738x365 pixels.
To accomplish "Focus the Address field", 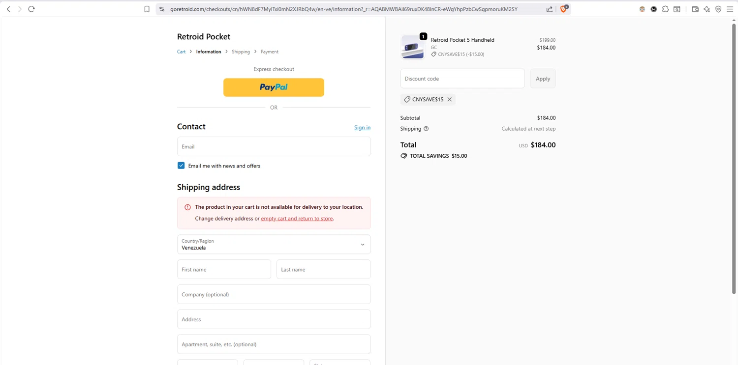I will (274, 319).
